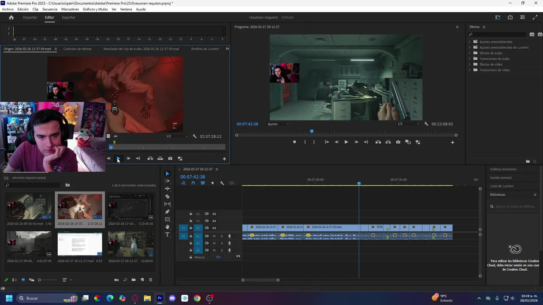The image size is (543, 305).
Task: Expand the Efectos de vídeo folder
Action: point(470,64)
